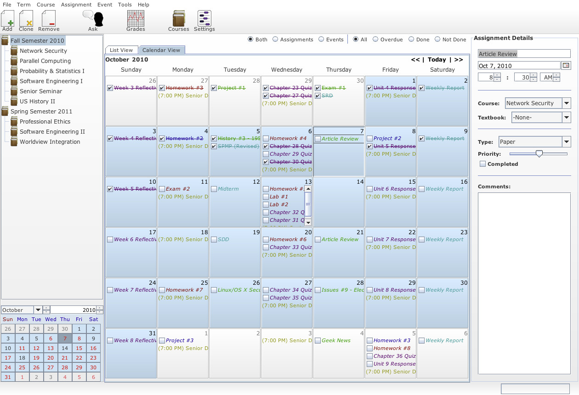Switch to the List View tab
This screenshot has width=579, height=395.
[x=121, y=50]
